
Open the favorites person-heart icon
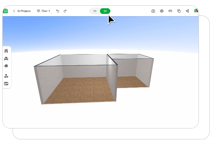point(6,76)
